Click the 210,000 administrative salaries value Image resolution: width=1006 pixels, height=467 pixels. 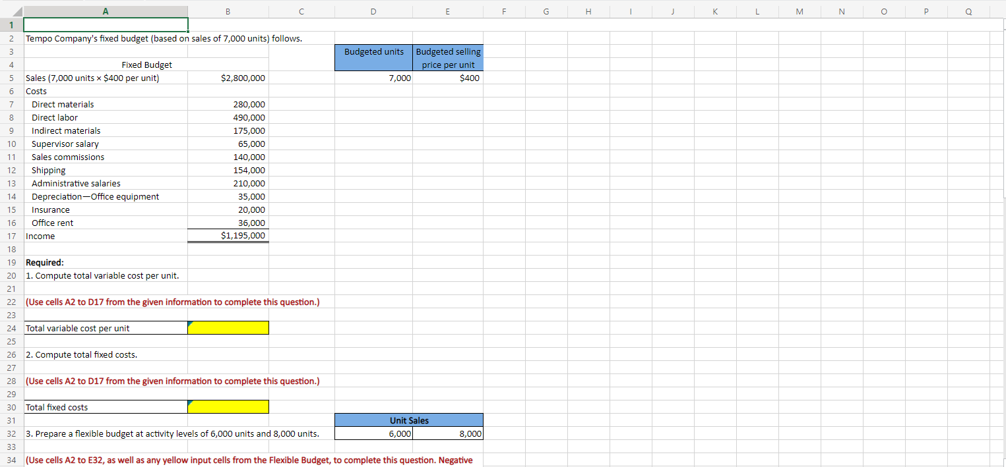click(249, 183)
